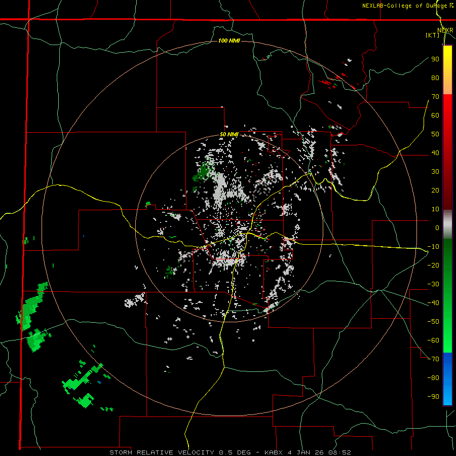Click the 50 NMI range ring label
Image resolution: width=456 pixels, height=456 pixels.
pos(229,134)
